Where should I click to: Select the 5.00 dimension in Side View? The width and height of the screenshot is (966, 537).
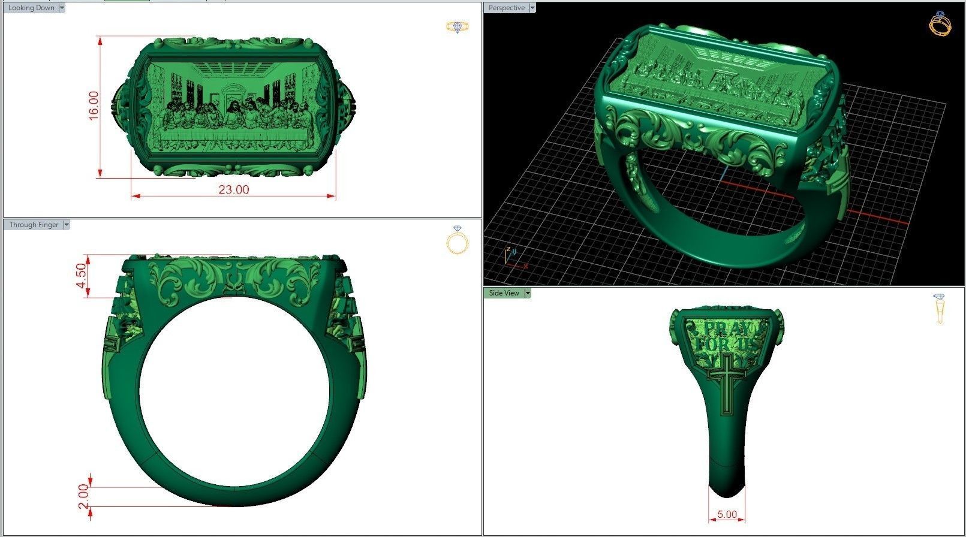coord(727,514)
